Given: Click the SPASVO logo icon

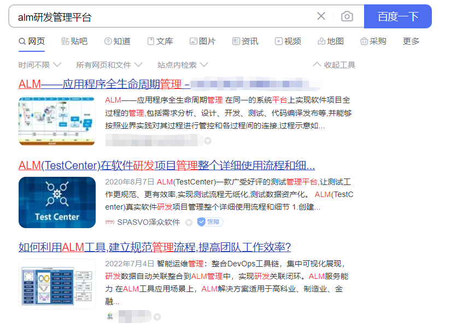Looking at the screenshot, I should [109, 222].
